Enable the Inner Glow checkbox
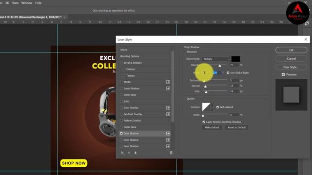 point(121,95)
